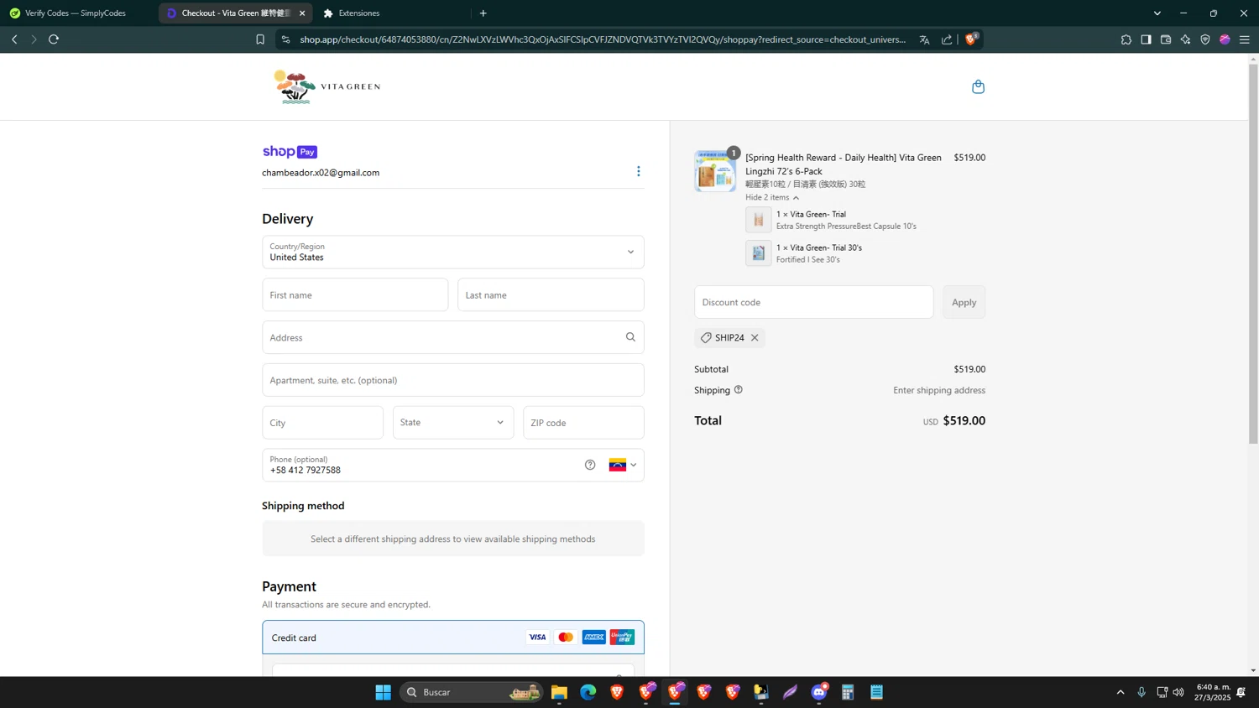Open a new browser tab
This screenshot has height=708, width=1259.
483,13
